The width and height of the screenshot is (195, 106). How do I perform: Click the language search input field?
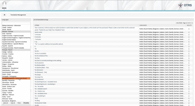point(16,23)
